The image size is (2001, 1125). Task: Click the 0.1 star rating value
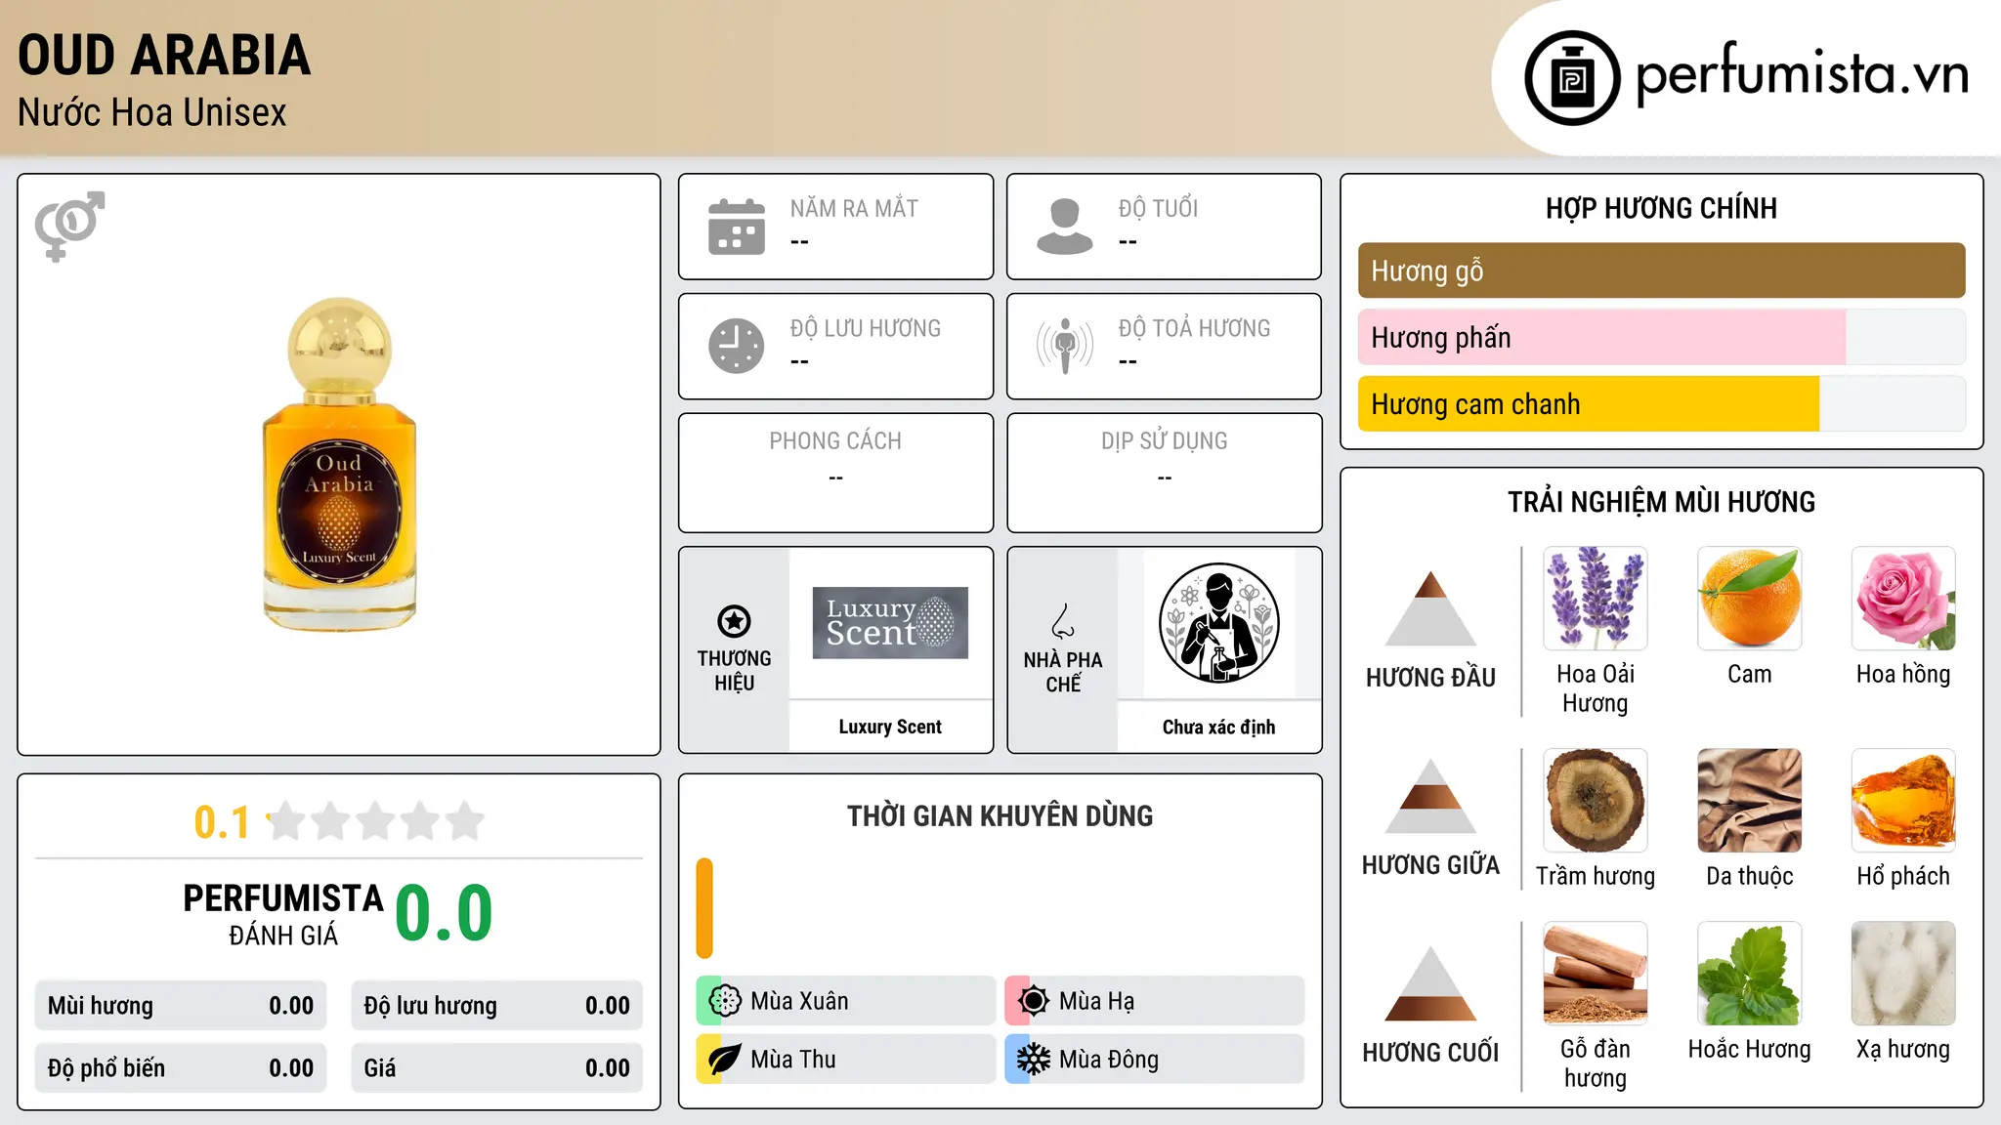(x=222, y=822)
